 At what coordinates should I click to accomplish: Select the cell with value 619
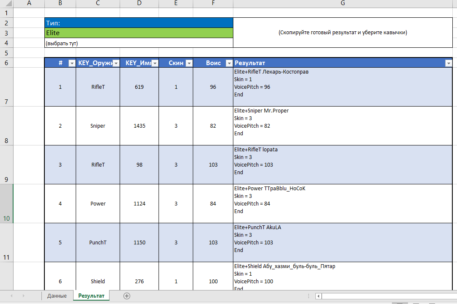point(140,87)
